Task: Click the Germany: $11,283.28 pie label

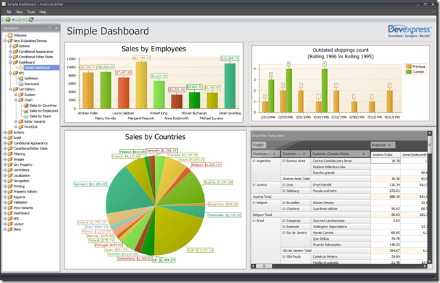Action: (91, 184)
